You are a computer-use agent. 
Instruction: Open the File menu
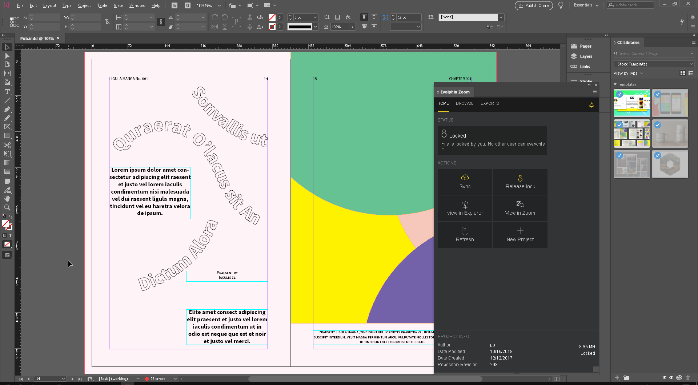pyautogui.click(x=20, y=5)
